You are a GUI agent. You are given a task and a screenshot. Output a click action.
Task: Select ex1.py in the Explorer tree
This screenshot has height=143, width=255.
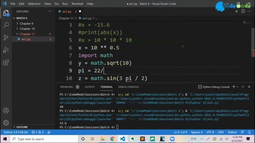pos(26,39)
